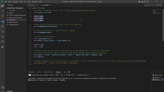Screen dimensions: 164x92
Task: Close the Dockerfile editor tab
Action: [50, 5]
